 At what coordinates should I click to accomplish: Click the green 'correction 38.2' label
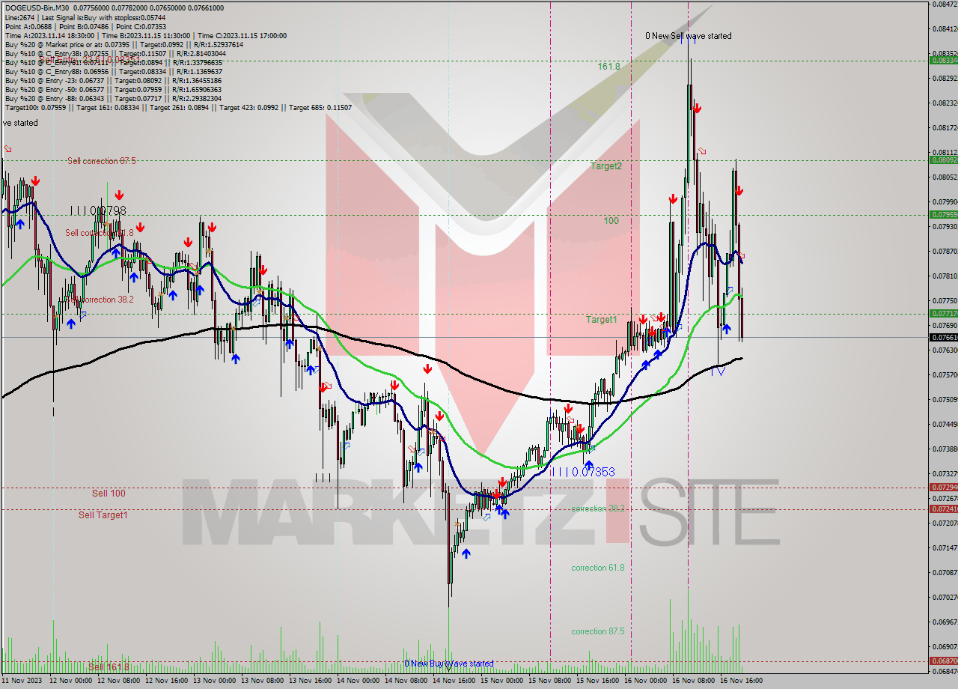tap(598, 509)
